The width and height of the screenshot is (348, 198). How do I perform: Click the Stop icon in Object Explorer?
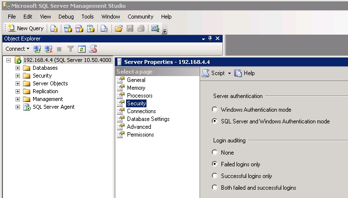[59, 49]
